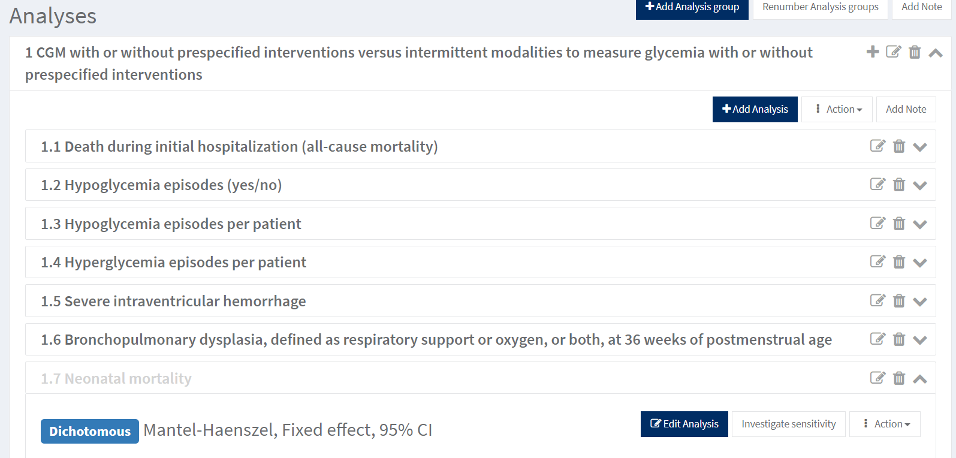Delete the 1.7 Neonatal mortality analysis
The image size is (956, 458).
(899, 378)
